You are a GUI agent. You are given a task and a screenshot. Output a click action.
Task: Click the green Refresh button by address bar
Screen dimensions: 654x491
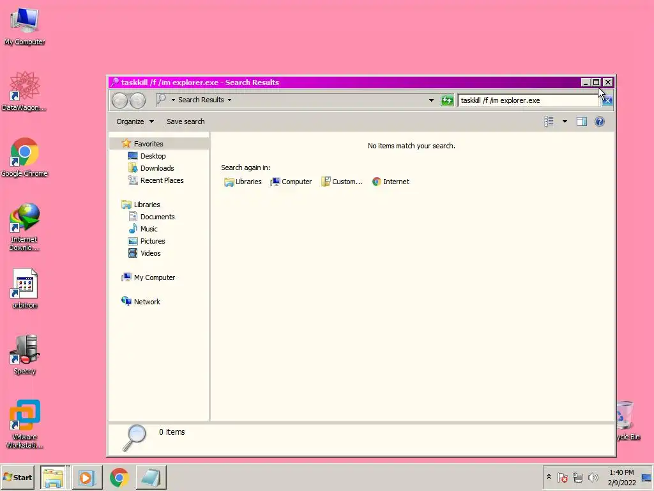coord(446,100)
